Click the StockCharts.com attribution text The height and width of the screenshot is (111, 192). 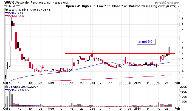point(167,2)
